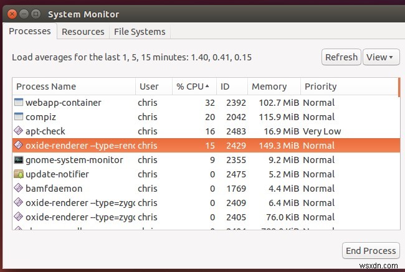
Task: Click the gnome-system-monitor process icon
Action: pyautogui.click(x=18, y=160)
